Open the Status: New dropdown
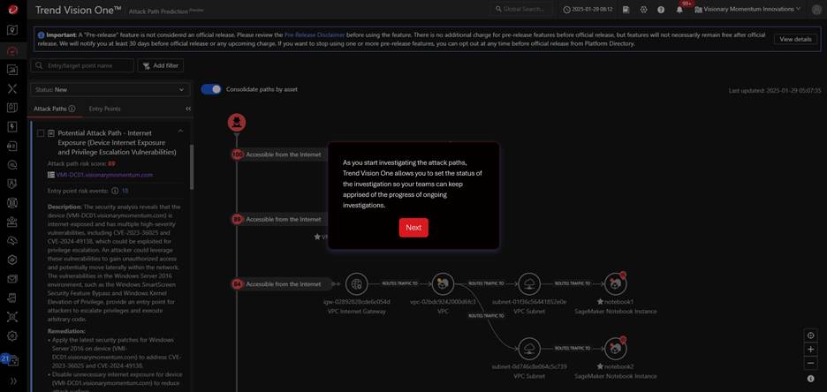 point(110,89)
